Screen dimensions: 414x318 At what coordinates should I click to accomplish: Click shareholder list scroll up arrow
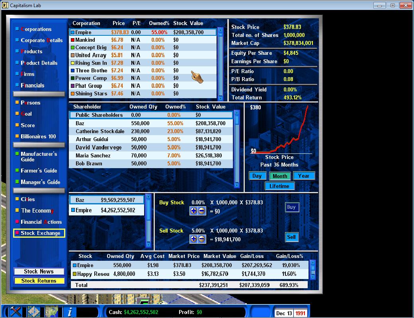[x=237, y=113]
